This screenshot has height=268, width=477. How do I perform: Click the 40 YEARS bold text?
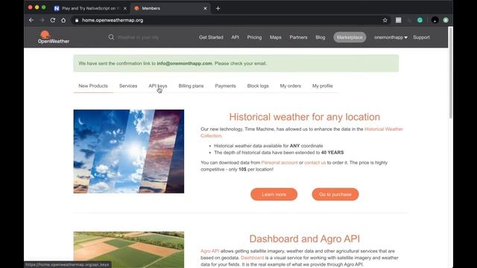[x=332, y=153]
